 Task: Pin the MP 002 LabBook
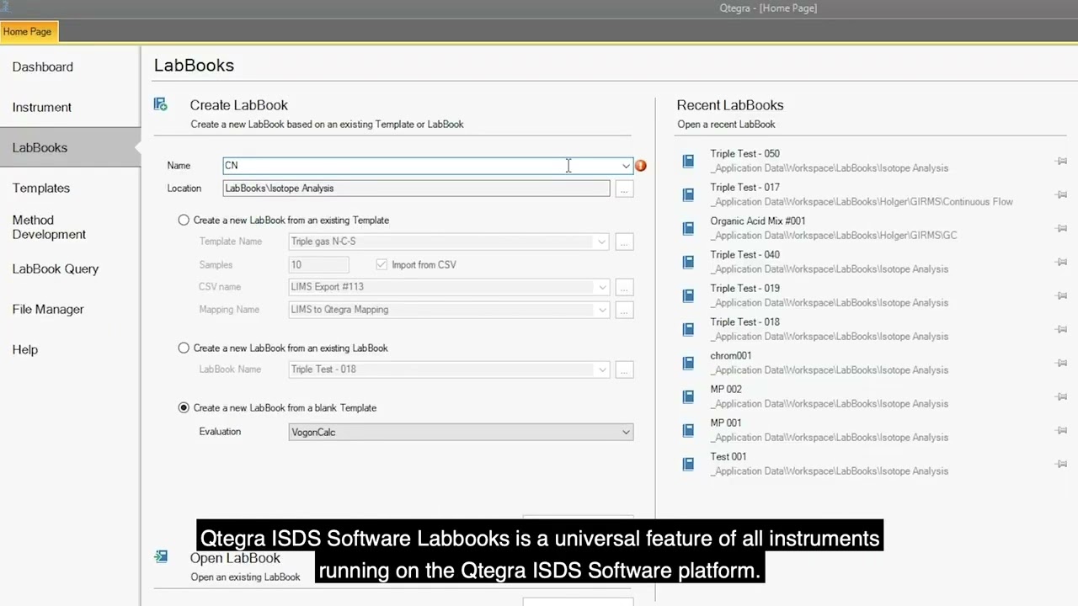click(1061, 396)
